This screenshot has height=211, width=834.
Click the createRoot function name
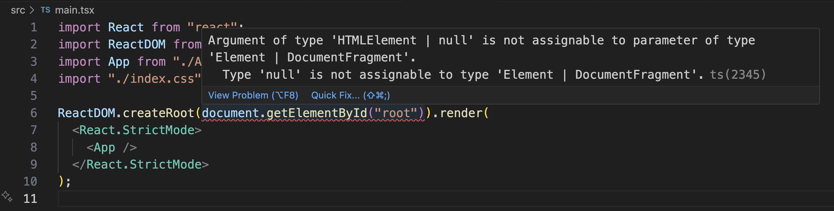[158, 113]
